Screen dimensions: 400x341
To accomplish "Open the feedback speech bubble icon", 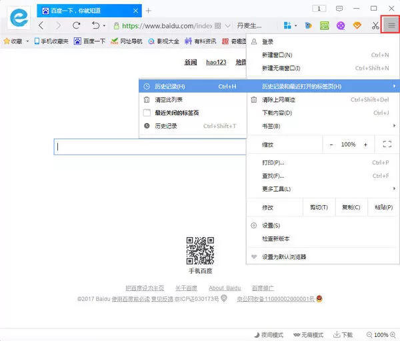I will point(339,9).
